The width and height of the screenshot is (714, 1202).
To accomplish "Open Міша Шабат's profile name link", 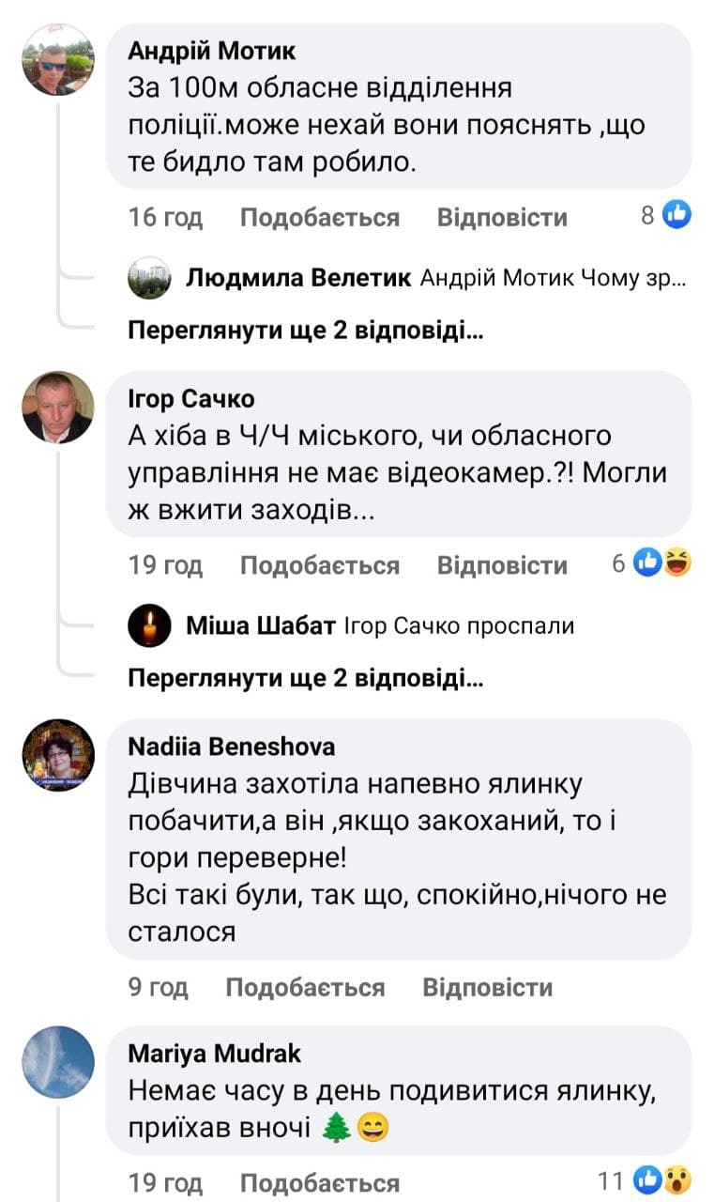I will pos(260,625).
